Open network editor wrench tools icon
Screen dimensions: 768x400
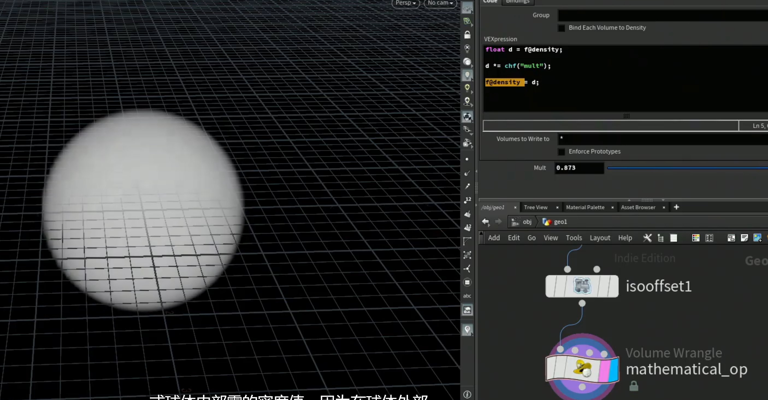(647, 238)
